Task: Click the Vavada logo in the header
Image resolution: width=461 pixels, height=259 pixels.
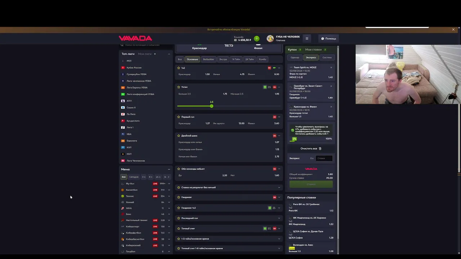Action: tap(135, 38)
